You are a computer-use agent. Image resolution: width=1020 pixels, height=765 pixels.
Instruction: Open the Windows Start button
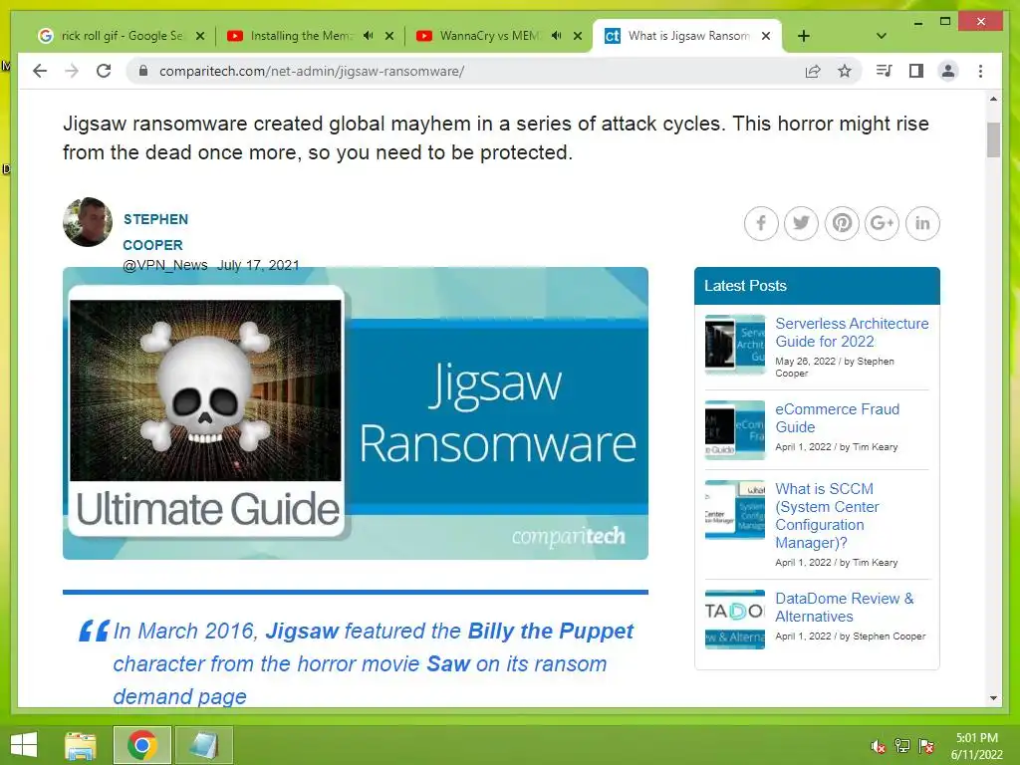point(24,745)
